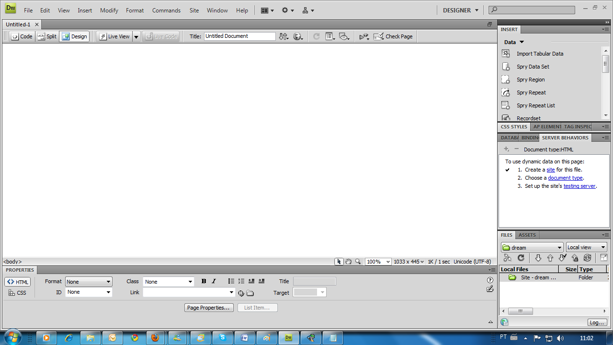Select the Hand tool in status bar
Viewport: 613px width, 345px height.
pyautogui.click(x=349, y=262)
